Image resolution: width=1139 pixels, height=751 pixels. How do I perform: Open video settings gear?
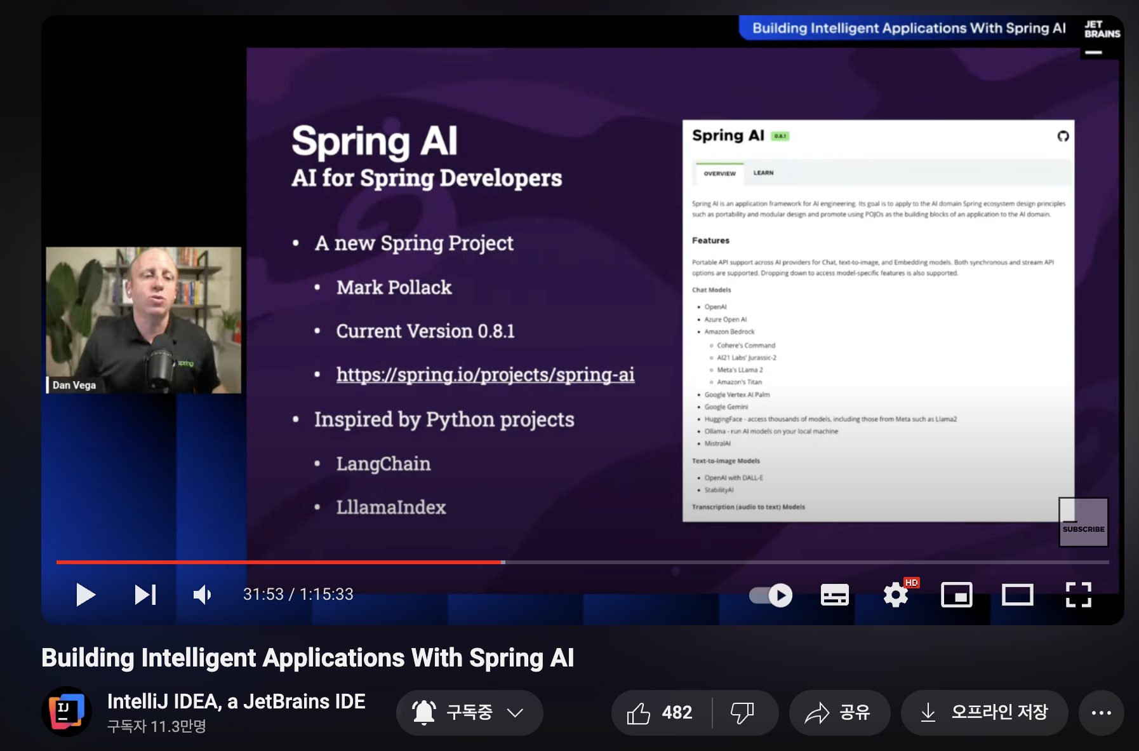896,595
